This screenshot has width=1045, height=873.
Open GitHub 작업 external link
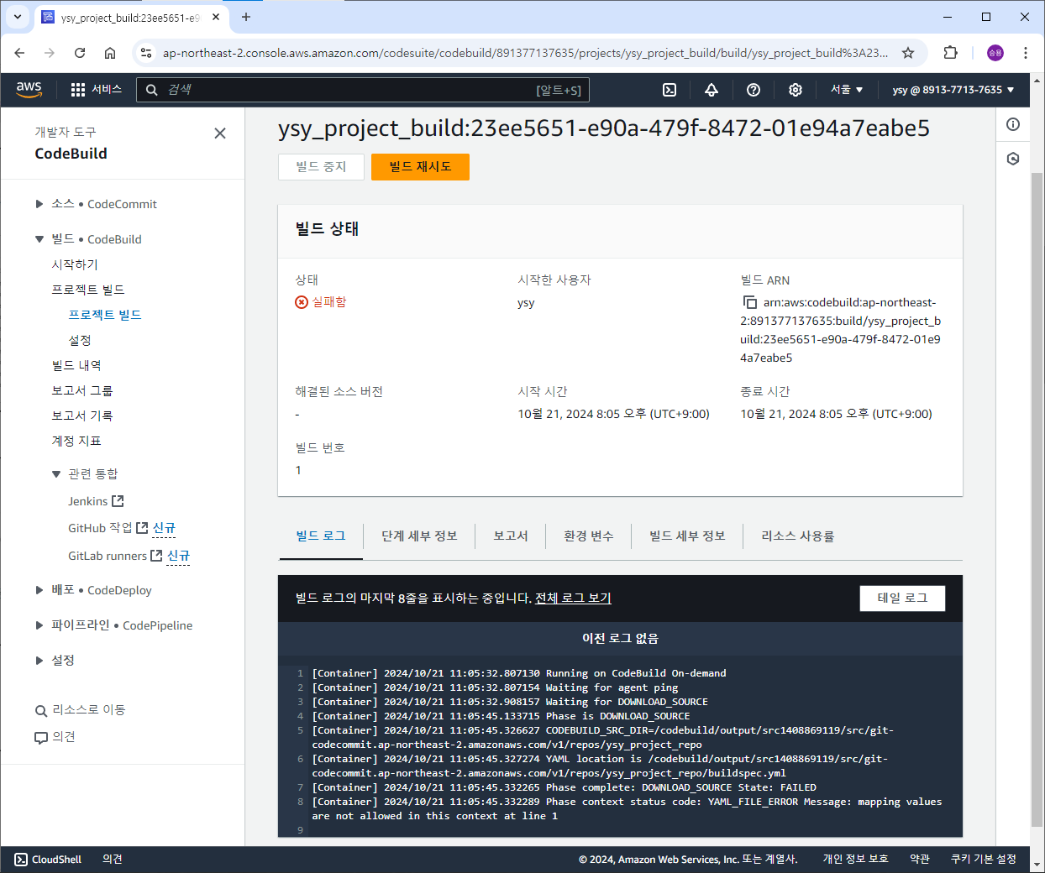pos(108,528)
